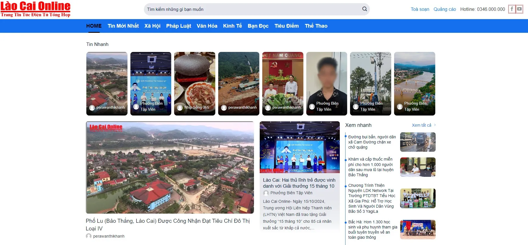Open the Cam Đường dusty road news item
The width and height of the screenshot is (528, 245).
pyautogui.click(x=372, y=142)
